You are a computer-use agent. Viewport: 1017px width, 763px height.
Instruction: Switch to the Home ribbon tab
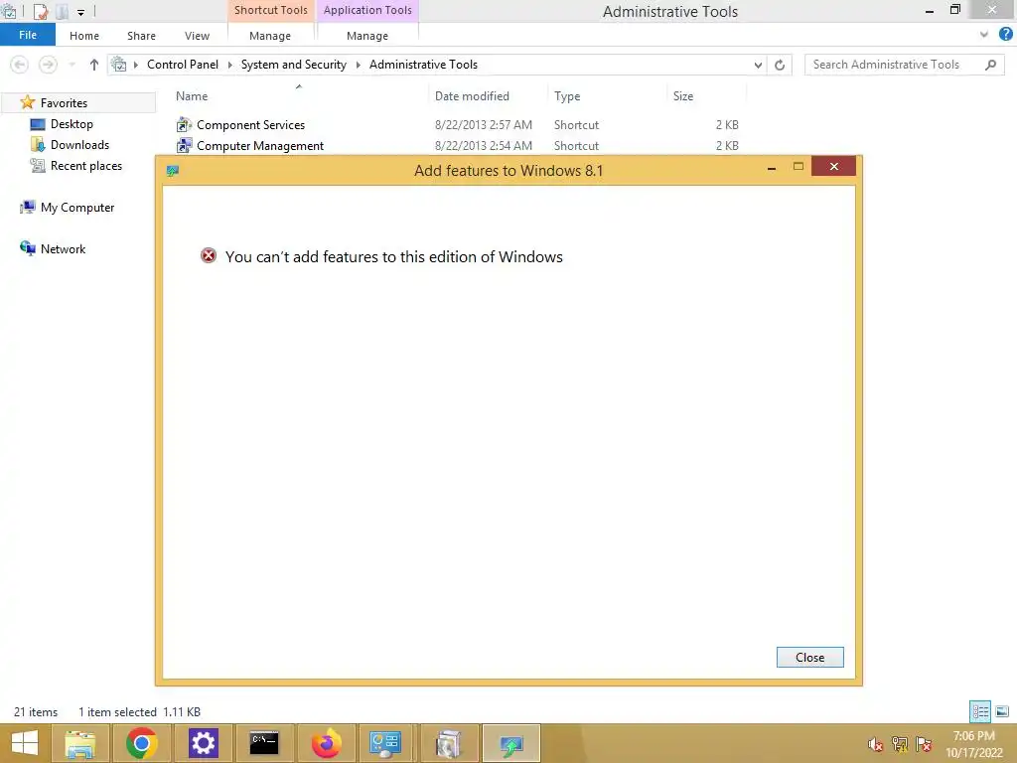pyautogui.click(x=84, y=36)
